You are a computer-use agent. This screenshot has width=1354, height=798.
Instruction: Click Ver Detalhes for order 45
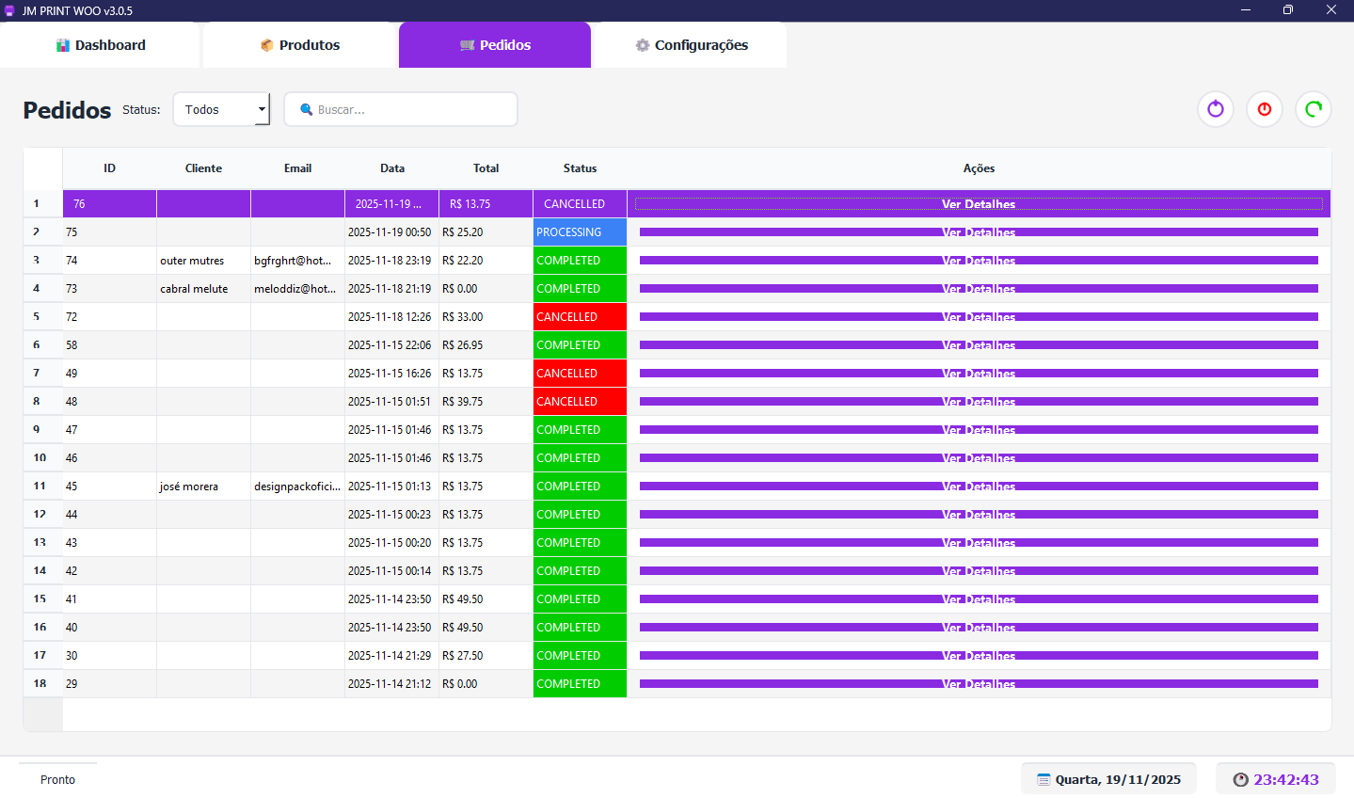click(979, 487)
